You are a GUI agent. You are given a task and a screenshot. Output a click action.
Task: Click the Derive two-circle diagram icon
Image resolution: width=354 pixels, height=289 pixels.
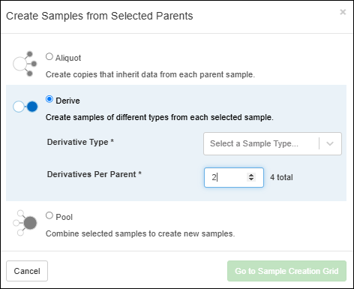pyautogui.click(x=25, y=107)
